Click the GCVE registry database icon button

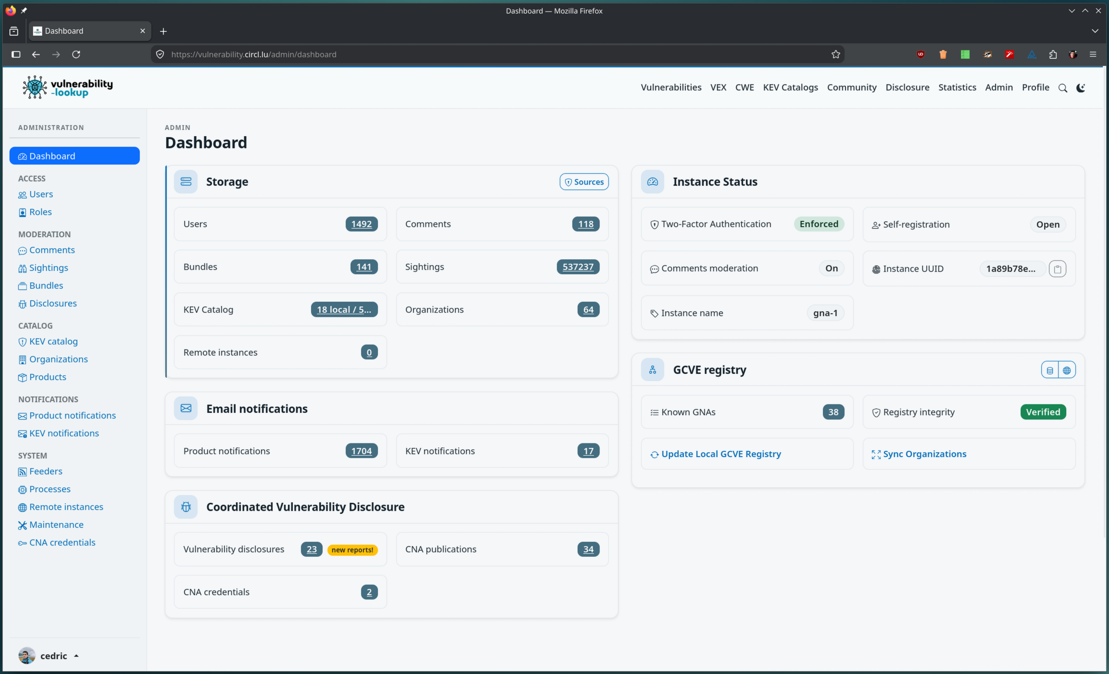(x=1050, y=370)
